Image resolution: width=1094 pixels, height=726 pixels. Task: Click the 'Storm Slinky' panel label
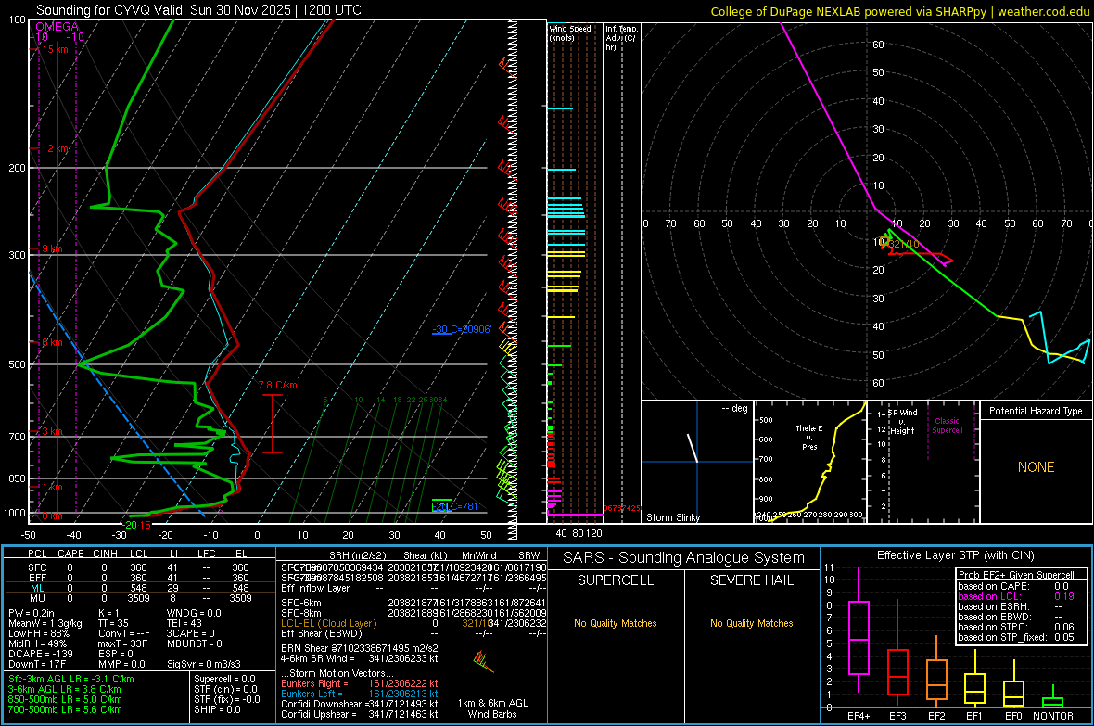pyautogui.click(x=672, y=517)
